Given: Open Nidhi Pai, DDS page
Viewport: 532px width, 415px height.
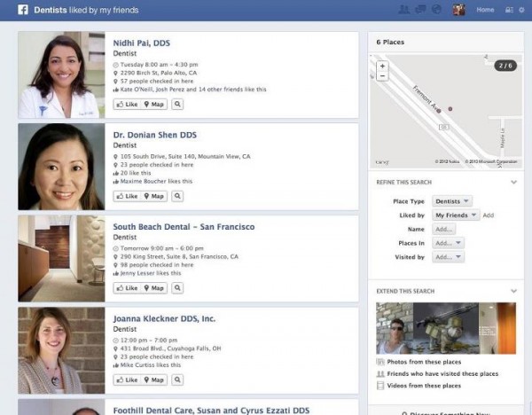Looking at the screenshot, I should point(142,43).
